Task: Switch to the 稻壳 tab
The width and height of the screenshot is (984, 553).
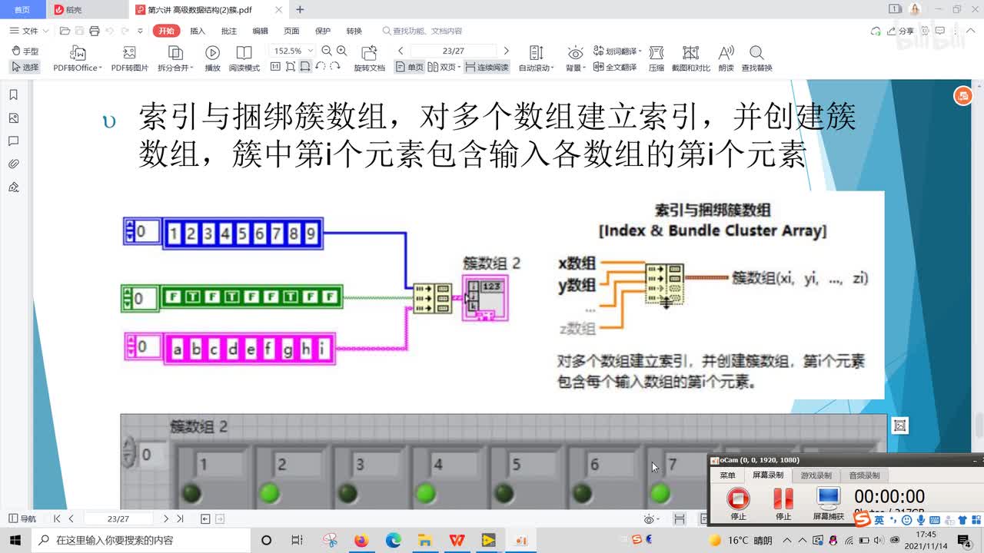Action: pos(88,9)
